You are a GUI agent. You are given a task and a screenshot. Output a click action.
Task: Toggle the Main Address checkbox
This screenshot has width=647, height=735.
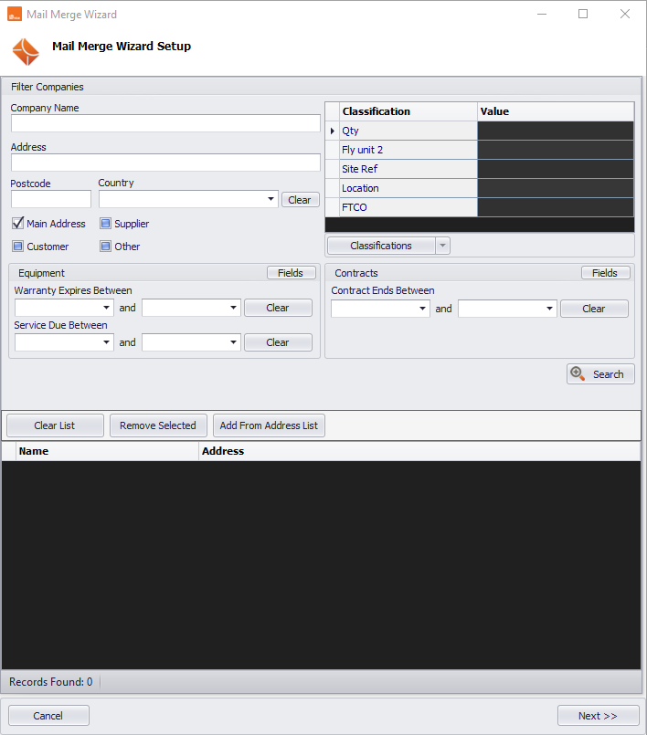click(x=18, y=223)
